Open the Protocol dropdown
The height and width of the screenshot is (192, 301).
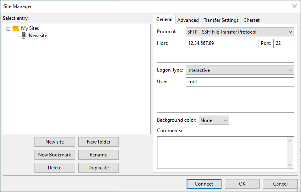point(240,32)
